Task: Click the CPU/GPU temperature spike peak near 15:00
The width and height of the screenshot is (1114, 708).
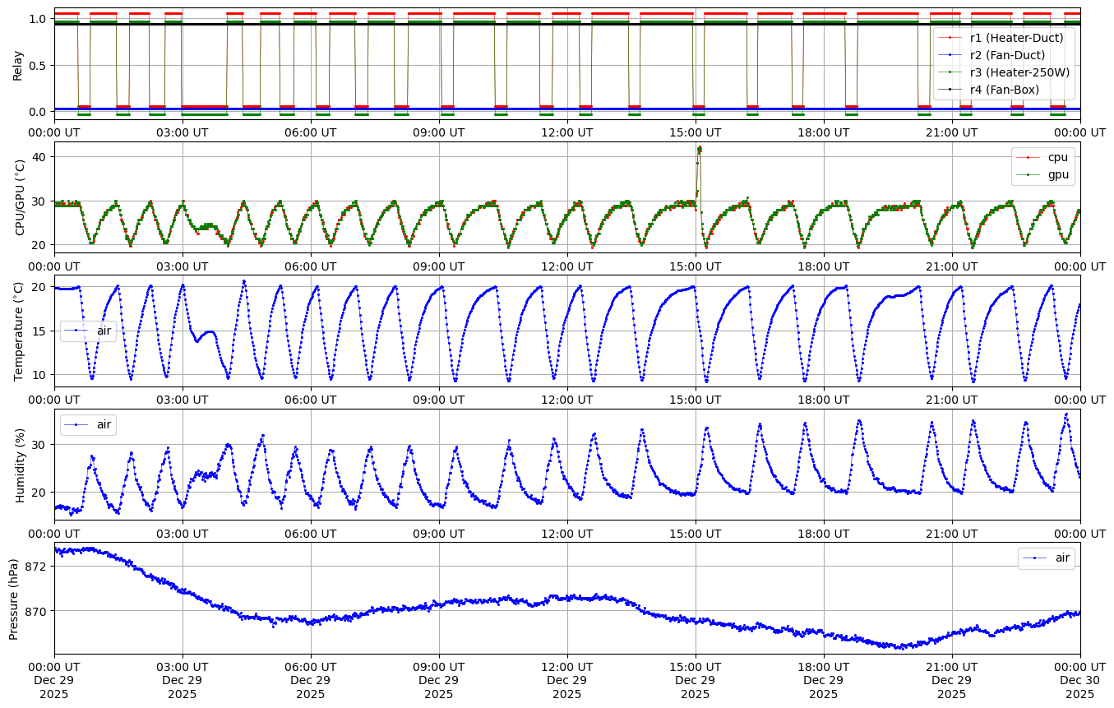Action: pos(699,149)
